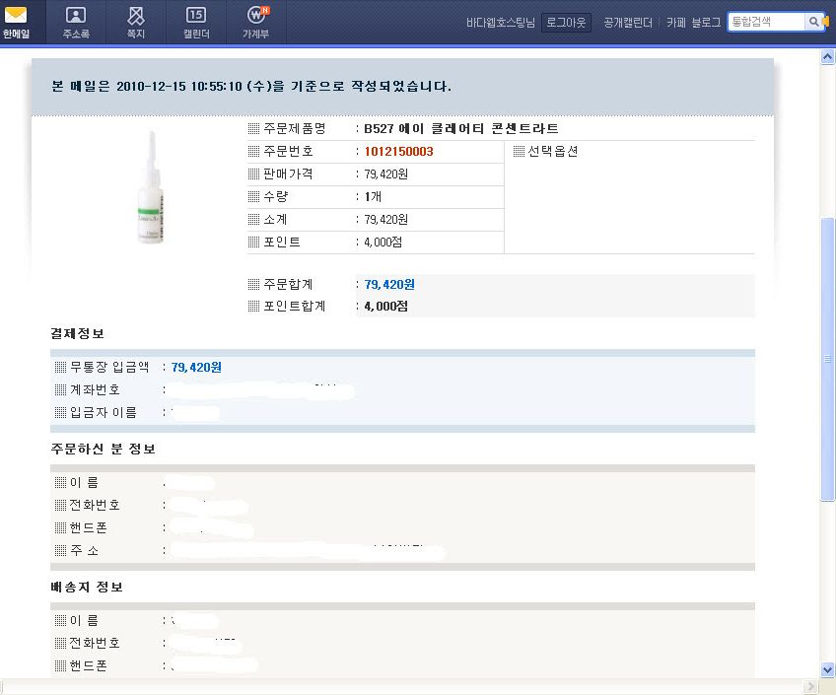The width and height of the screenshot is (836, 695).
Task: Click the search magnifier icon
Action: [813, 22]
